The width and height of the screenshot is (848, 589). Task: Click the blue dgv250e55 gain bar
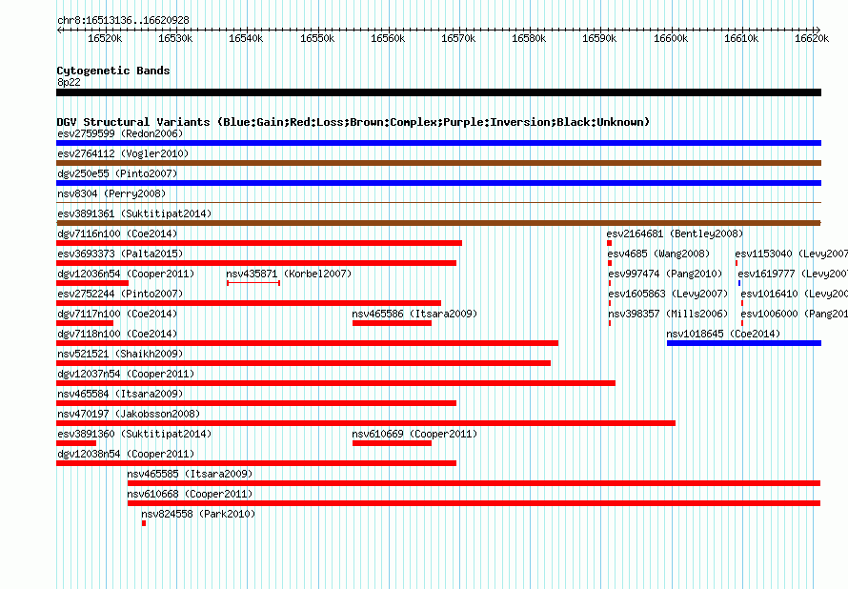point(438,183)
